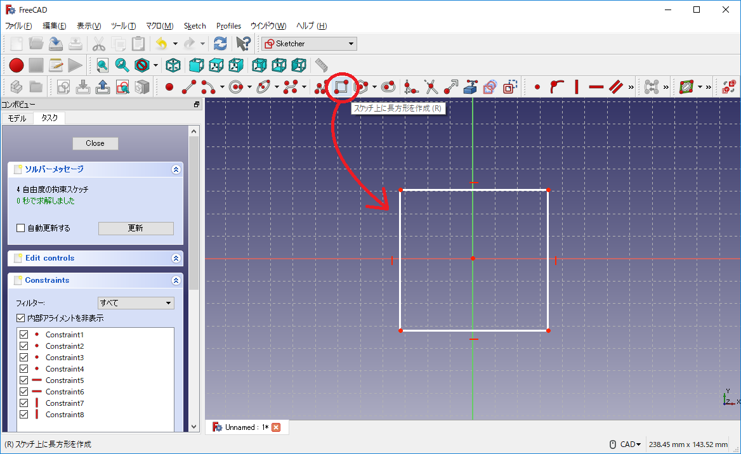741x454 pixels.
Task: Click the What's This help cursor icon
Action: [244, 44]
